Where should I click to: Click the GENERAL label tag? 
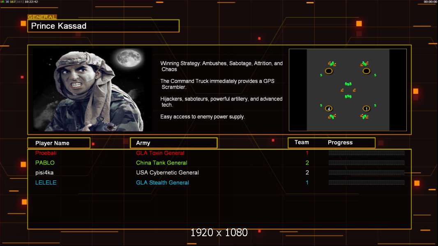pyautogui.click(x=42, y=17)
